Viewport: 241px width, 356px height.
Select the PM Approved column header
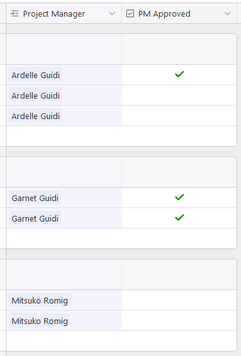pyautogui.click(x=179, y=13)
